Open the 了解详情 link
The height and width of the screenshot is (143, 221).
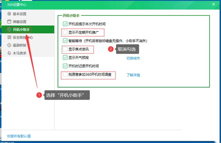coord(133,75)
